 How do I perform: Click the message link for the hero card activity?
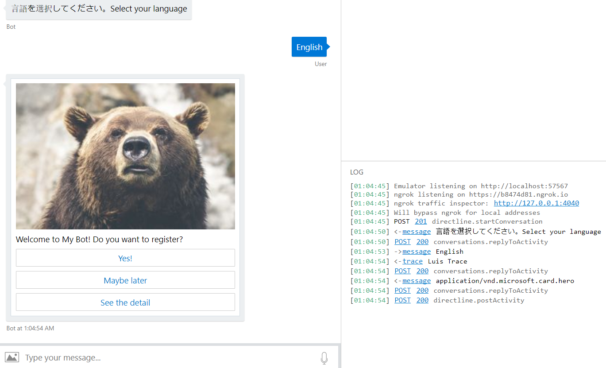pyautogui.click(x=417, y=280)
